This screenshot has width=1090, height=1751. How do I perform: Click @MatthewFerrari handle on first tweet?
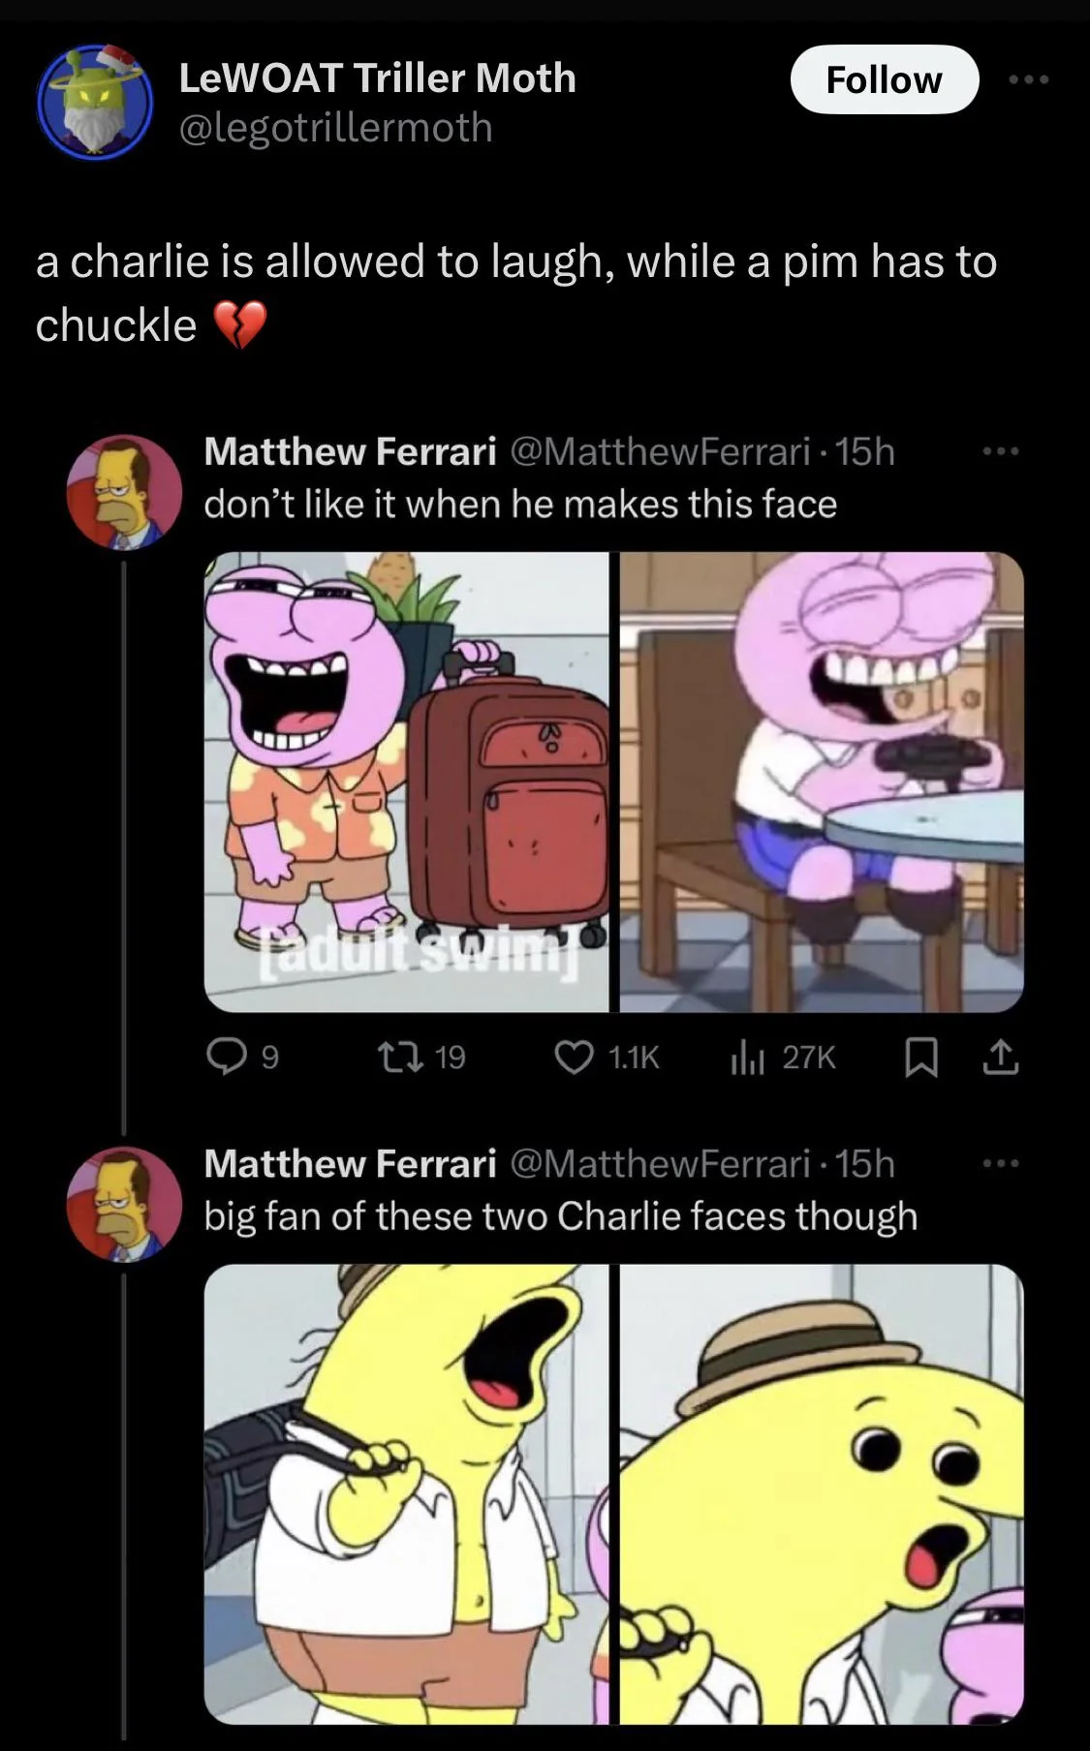click(660, 451)
